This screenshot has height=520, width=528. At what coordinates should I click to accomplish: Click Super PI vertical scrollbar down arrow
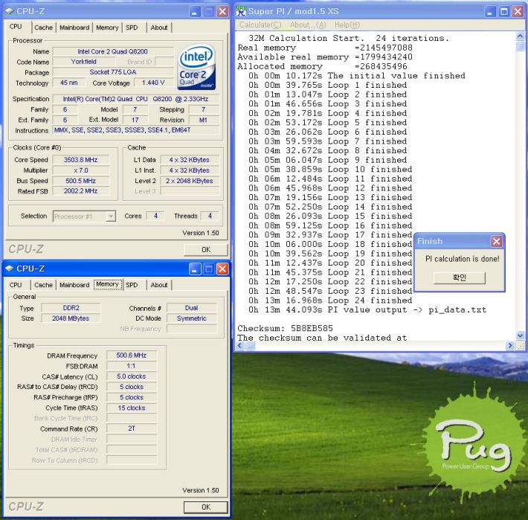pyautogui.click(x=520, y=335)
